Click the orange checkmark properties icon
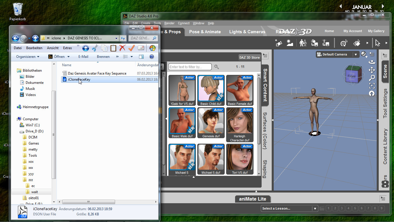Image resolution: width=394 pixels, height=222 pixels. [x=132, y=48]
